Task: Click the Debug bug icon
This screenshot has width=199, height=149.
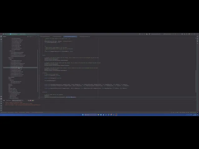Action: 175,34
